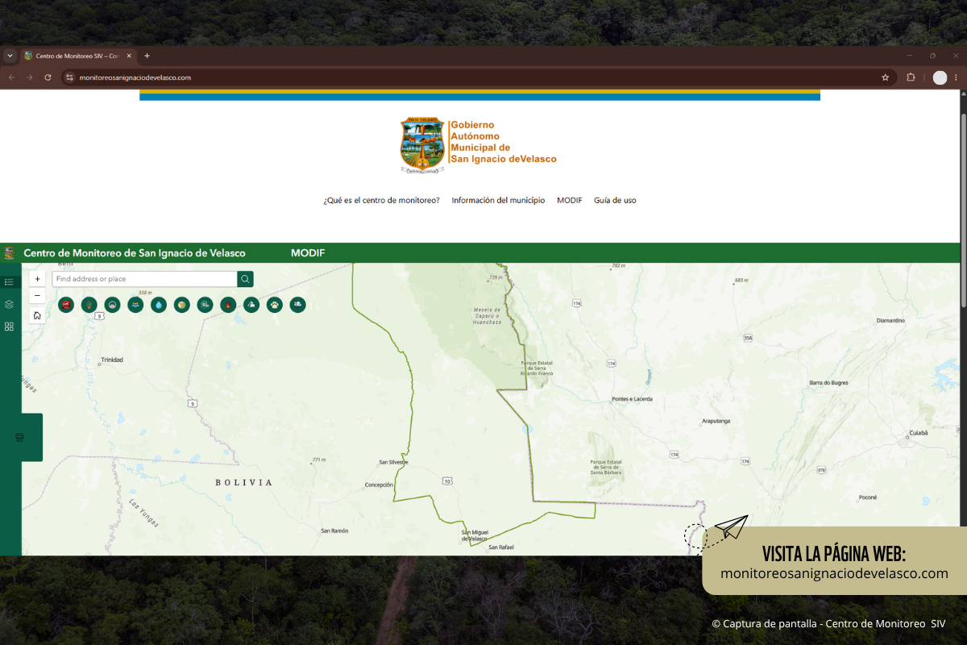The width and height of the screenshot is (967, 645).
Task: Select the third round map widget with the arch
Action: 112,305
